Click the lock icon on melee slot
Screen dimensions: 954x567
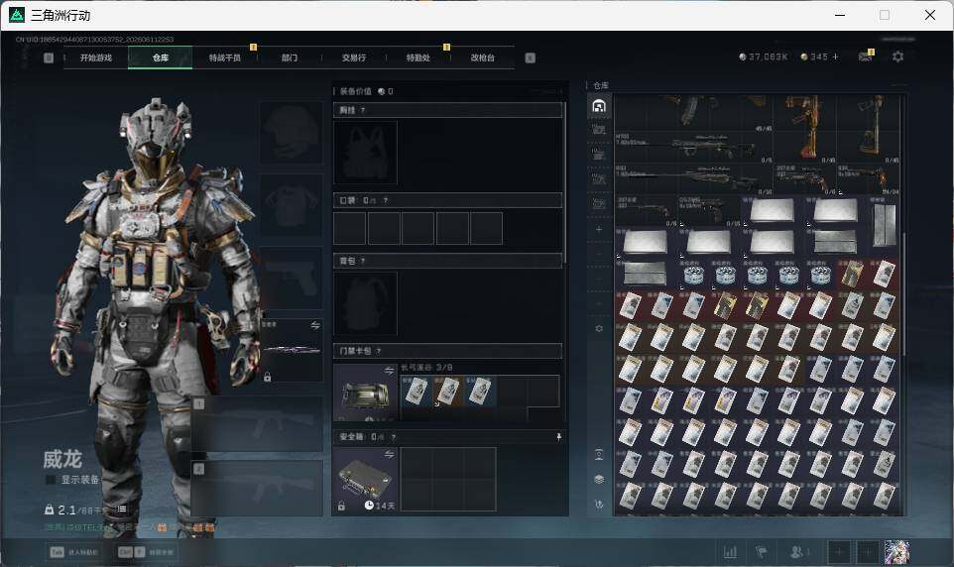tap(267, 378)
